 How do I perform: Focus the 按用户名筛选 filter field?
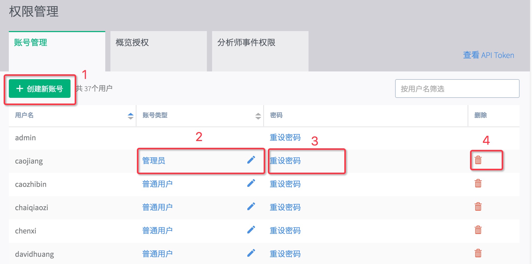[457, 89]
